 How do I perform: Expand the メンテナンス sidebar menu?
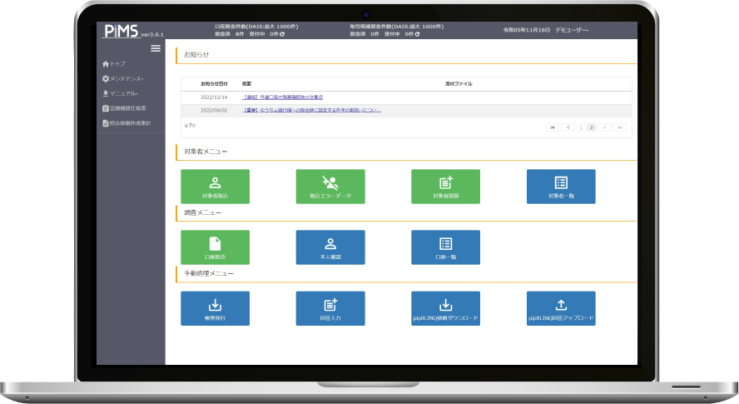[122, 79]
